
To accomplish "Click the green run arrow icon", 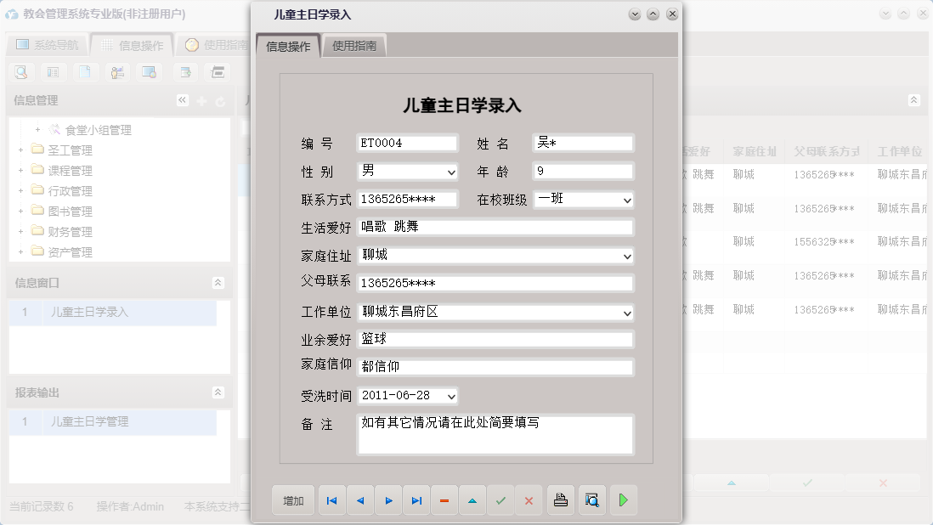I will pos(623,500).
